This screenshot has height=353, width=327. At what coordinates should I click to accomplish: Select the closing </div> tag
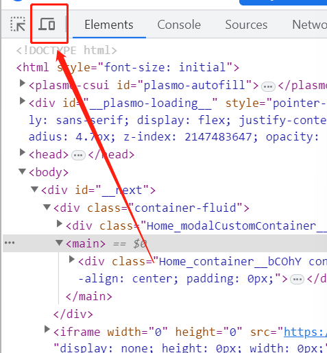tap(73, 315)
